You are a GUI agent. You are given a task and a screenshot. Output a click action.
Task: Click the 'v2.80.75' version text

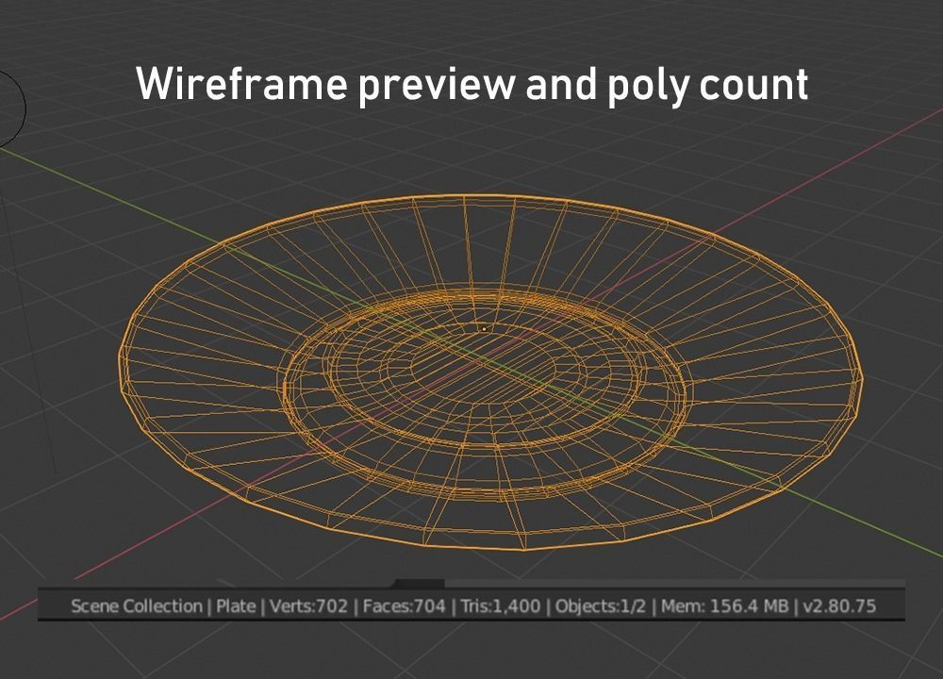click(x=840, y=605)
